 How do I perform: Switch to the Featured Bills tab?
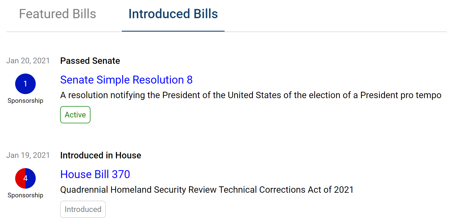point(58,14)
